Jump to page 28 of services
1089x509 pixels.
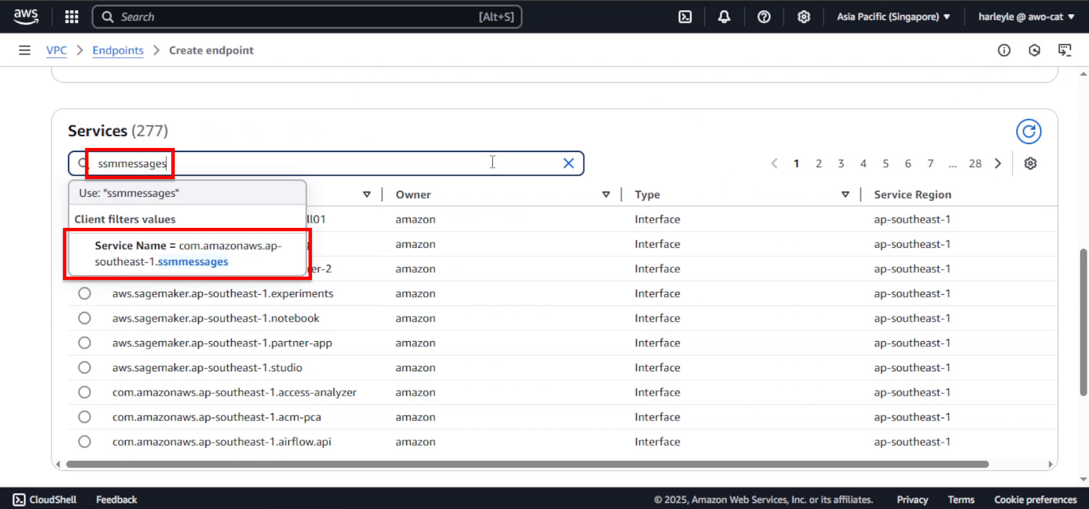(975, 163)
